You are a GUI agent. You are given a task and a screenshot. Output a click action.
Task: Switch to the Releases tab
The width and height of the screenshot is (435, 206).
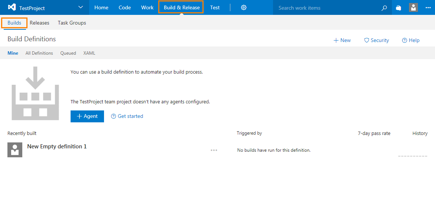coord(39,23)
